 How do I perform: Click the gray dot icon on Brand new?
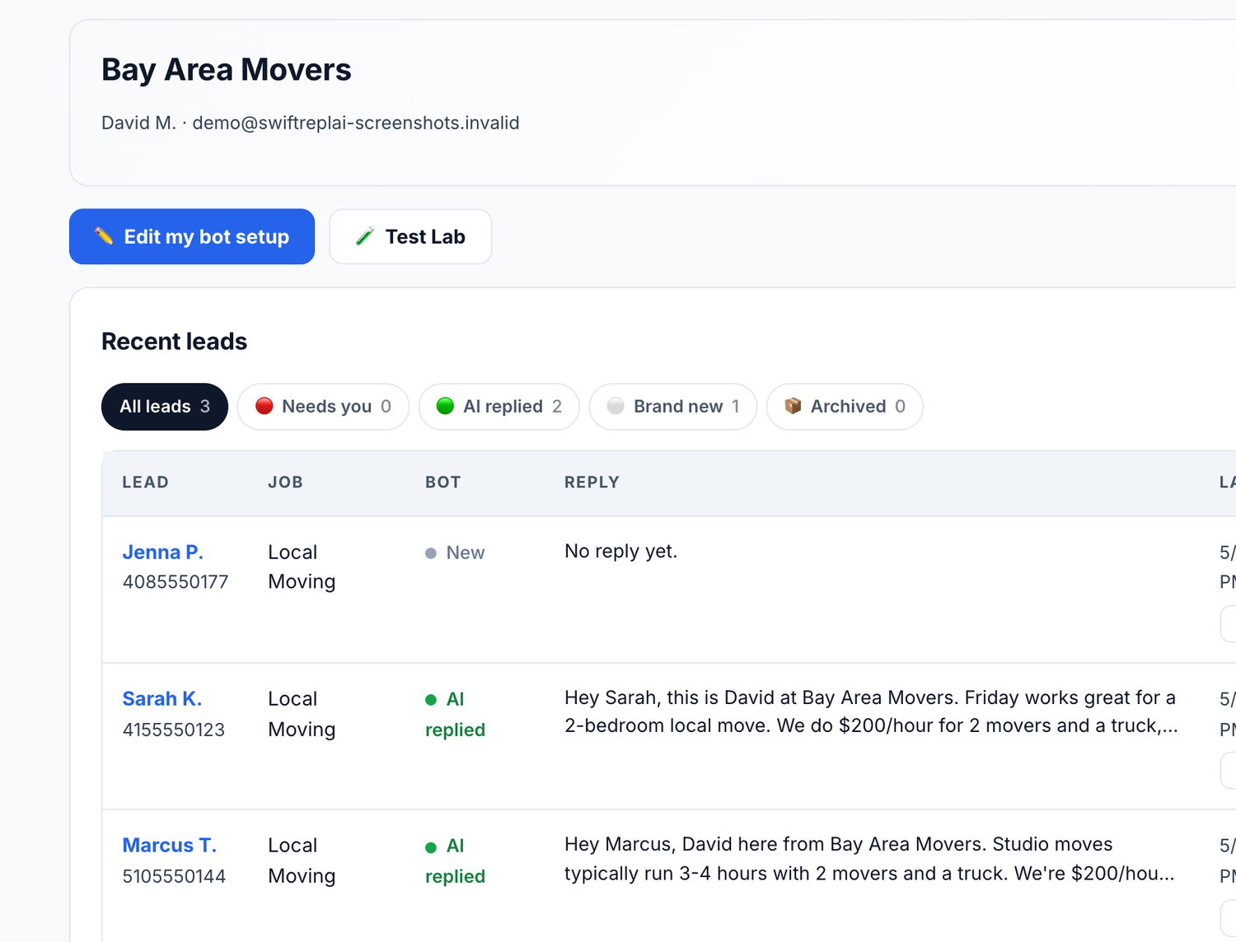tap(616, 406)
